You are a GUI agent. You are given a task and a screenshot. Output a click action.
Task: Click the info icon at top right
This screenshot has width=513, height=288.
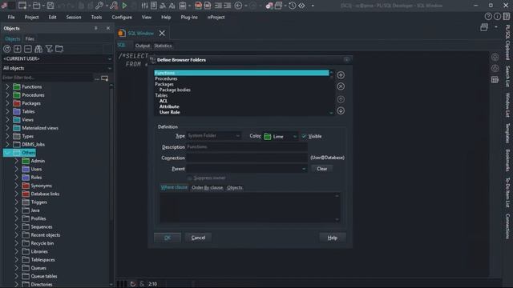(497, 17)
